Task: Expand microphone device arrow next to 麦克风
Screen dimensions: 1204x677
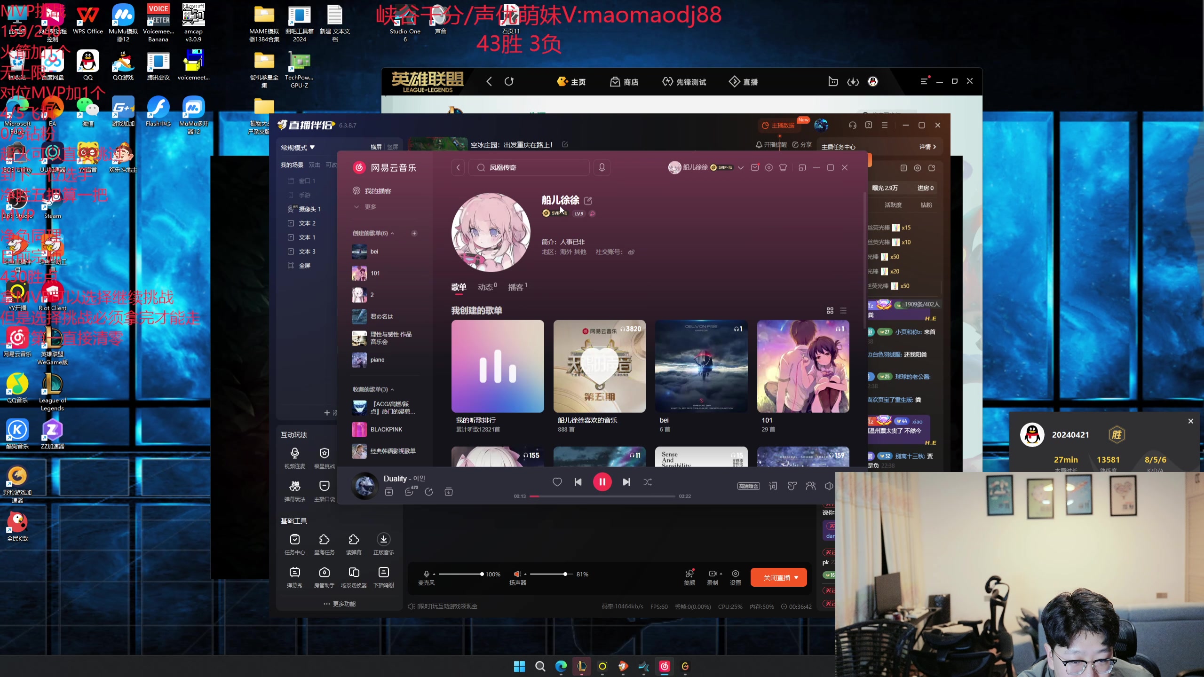Action: pyautogui.click(x=434, y=574)
